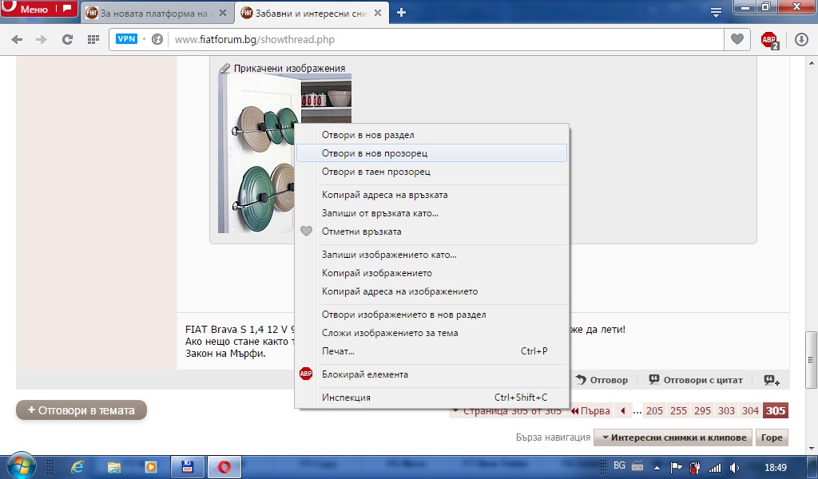Screen dimensions: 818x479
Task: Click the address bar URL field
Action: [x=439, y=39]
